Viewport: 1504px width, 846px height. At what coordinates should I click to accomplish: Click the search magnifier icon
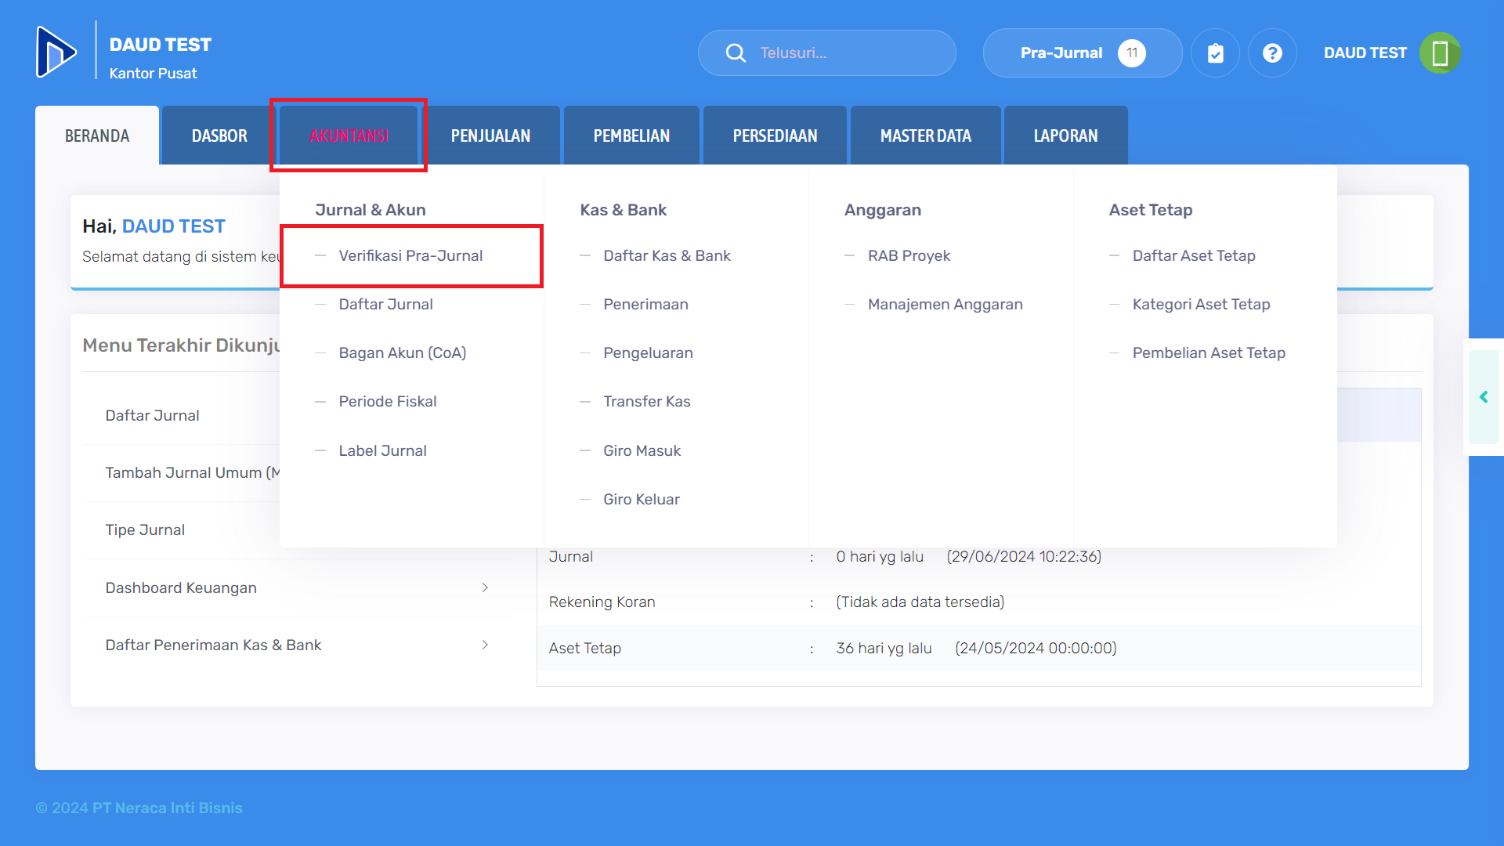(736, 52)
